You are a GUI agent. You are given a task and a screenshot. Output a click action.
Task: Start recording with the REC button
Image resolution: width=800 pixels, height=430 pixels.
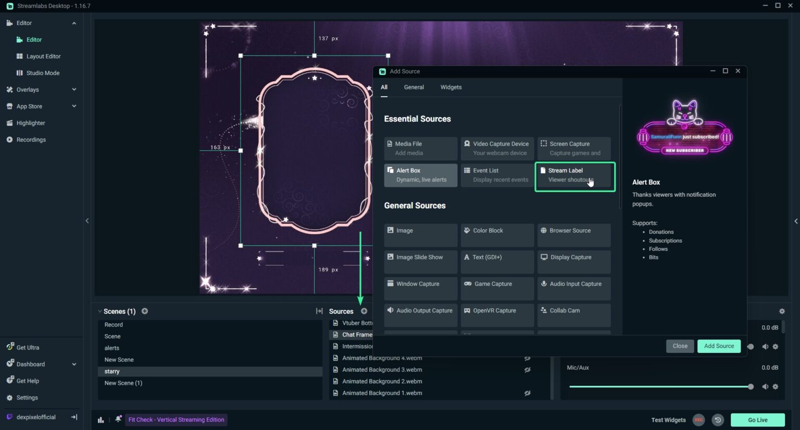coord(698,420)
